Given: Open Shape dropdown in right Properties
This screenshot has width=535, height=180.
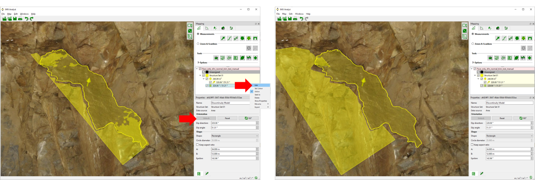Looking at the screenshot, I should click(510, 136).
